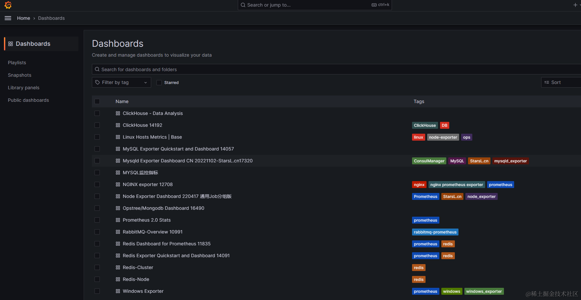
Task: Click the Tags column header
Action: point(419,101)
